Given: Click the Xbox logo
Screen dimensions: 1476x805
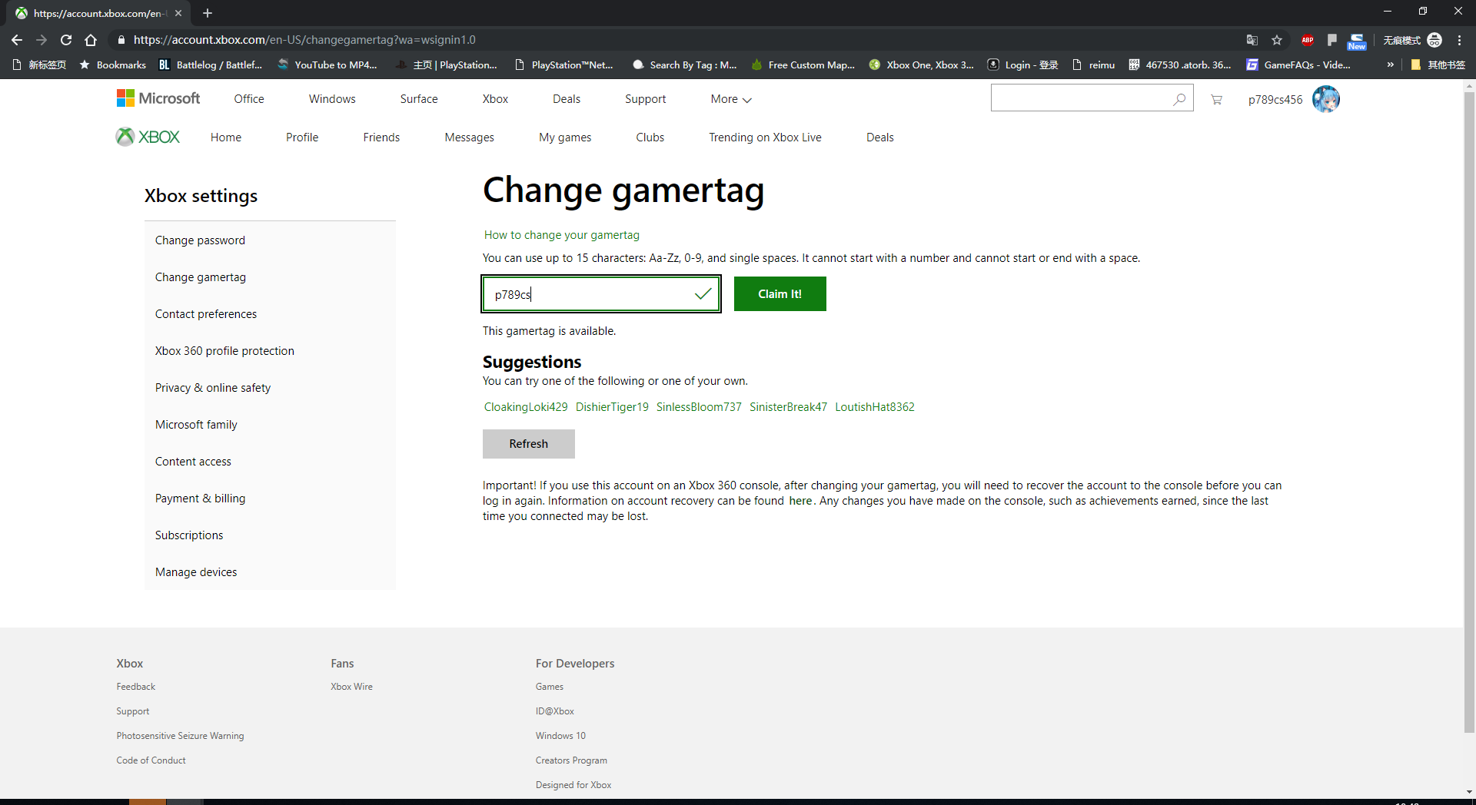Looking at the screenshot, I should pyautogui.click(x=148, y=137).
